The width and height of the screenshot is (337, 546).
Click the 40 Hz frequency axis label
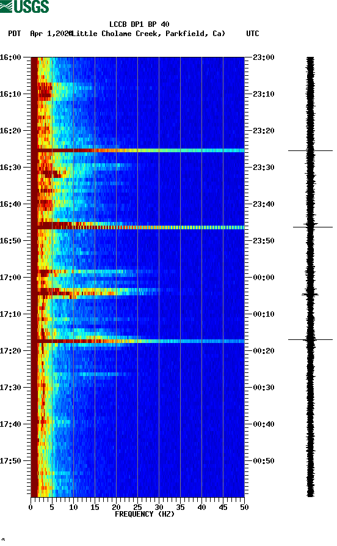201,507
